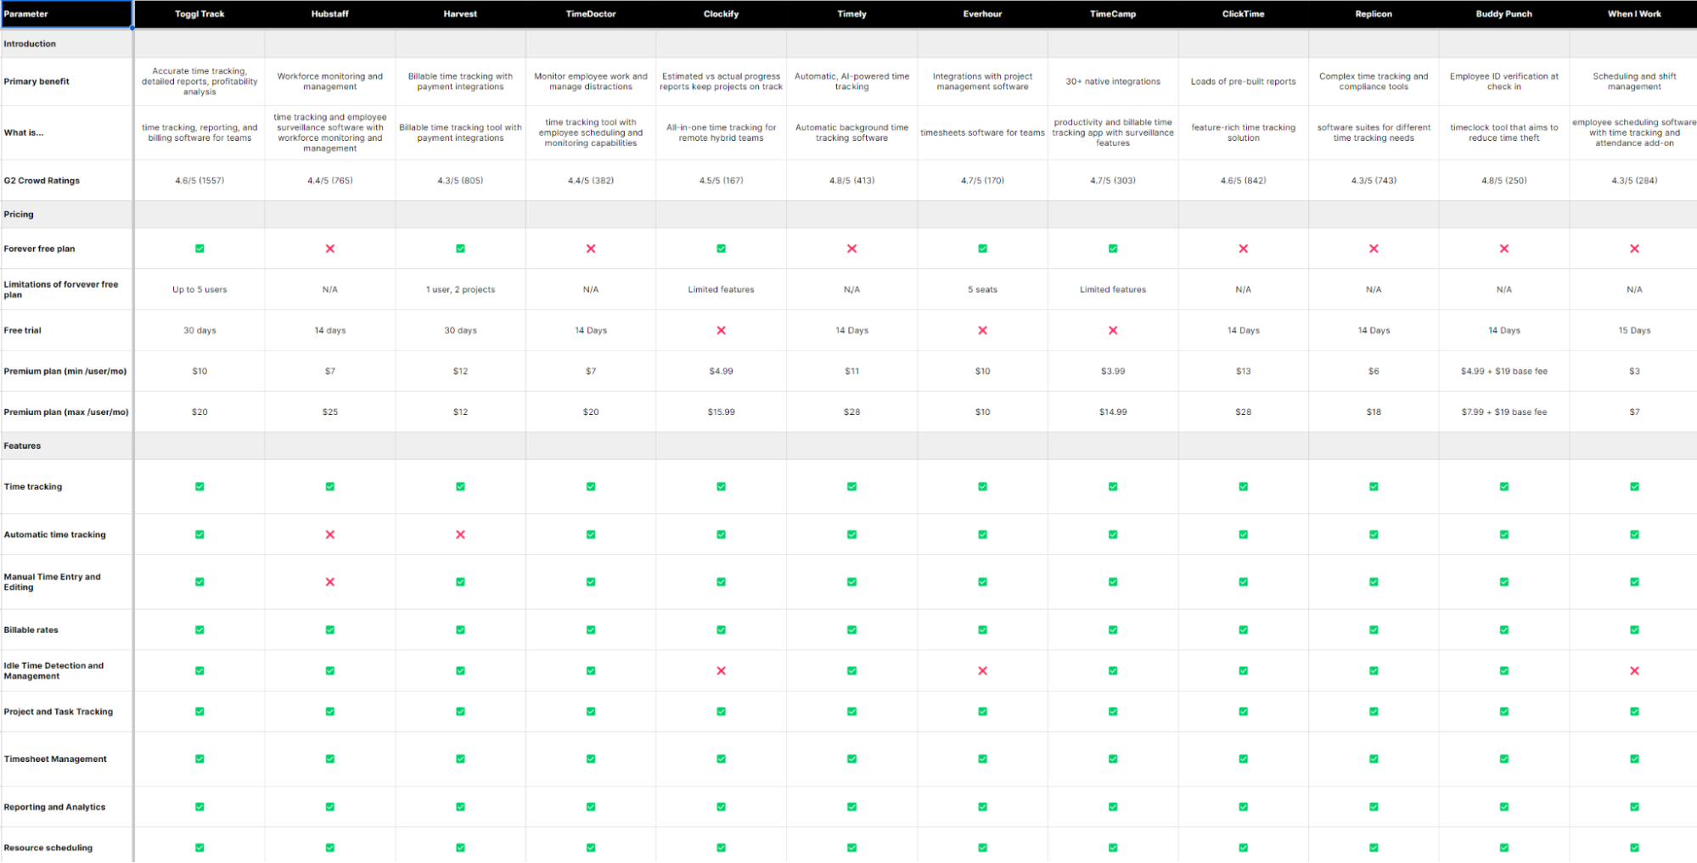1697x863 pixels.
Task: Click ClickTime's 4.6/5 rating cell
Action: click(x=1242, y=180)
